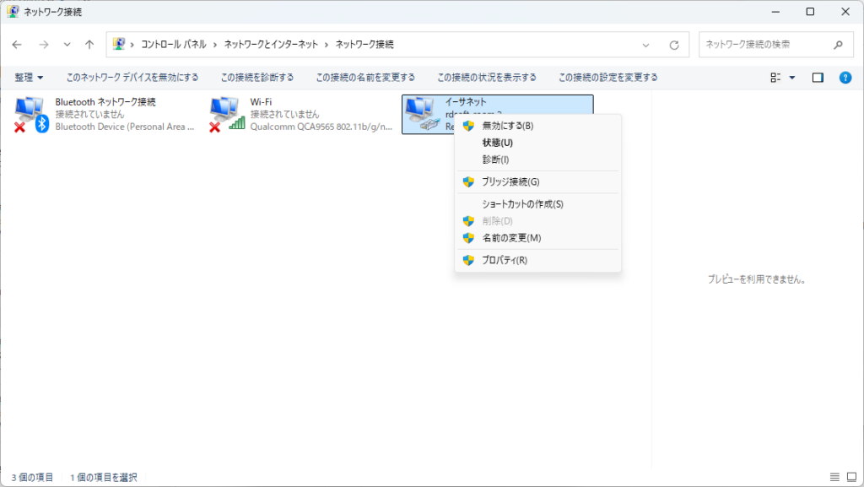Expand the address bar history dropdown
The width and height of the screenshot is (864, 487).
(646, 45)
